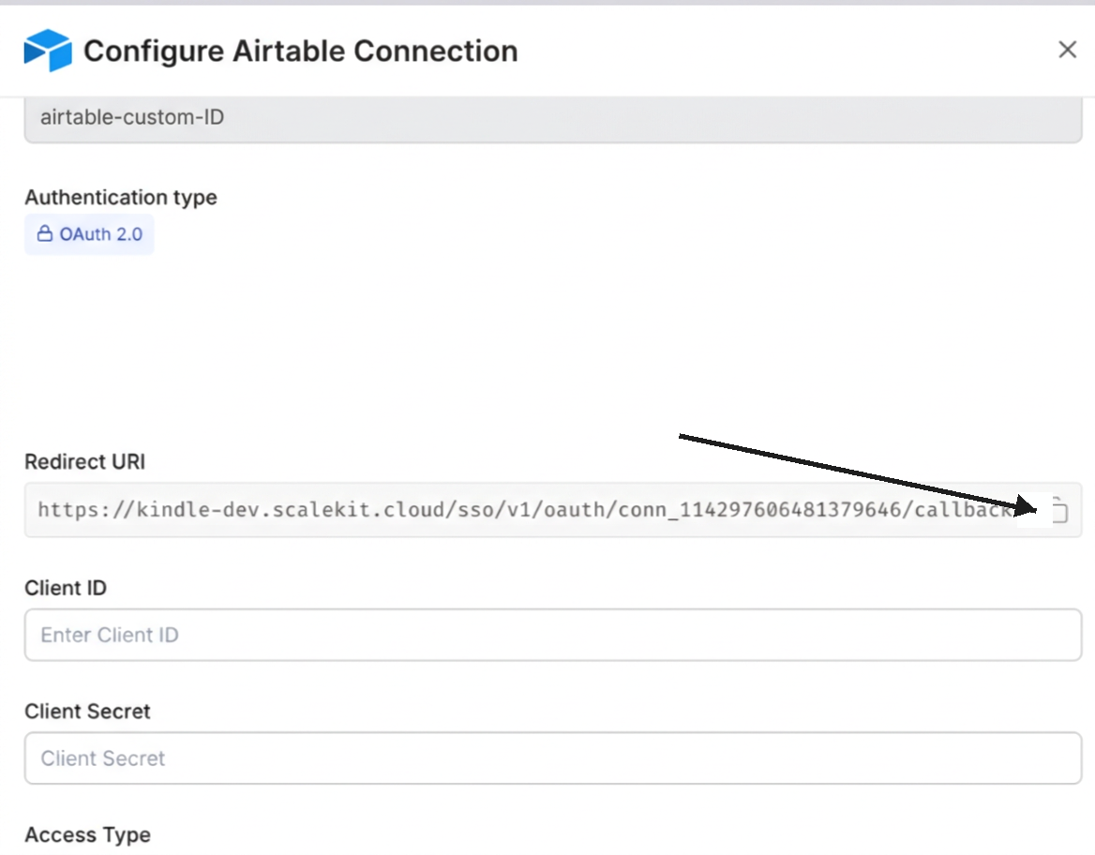Image resolution: width=1095 pixels, height=855 pixels.
Task: Click inside the Redirect URI field
Action: (x=525, y=510)
